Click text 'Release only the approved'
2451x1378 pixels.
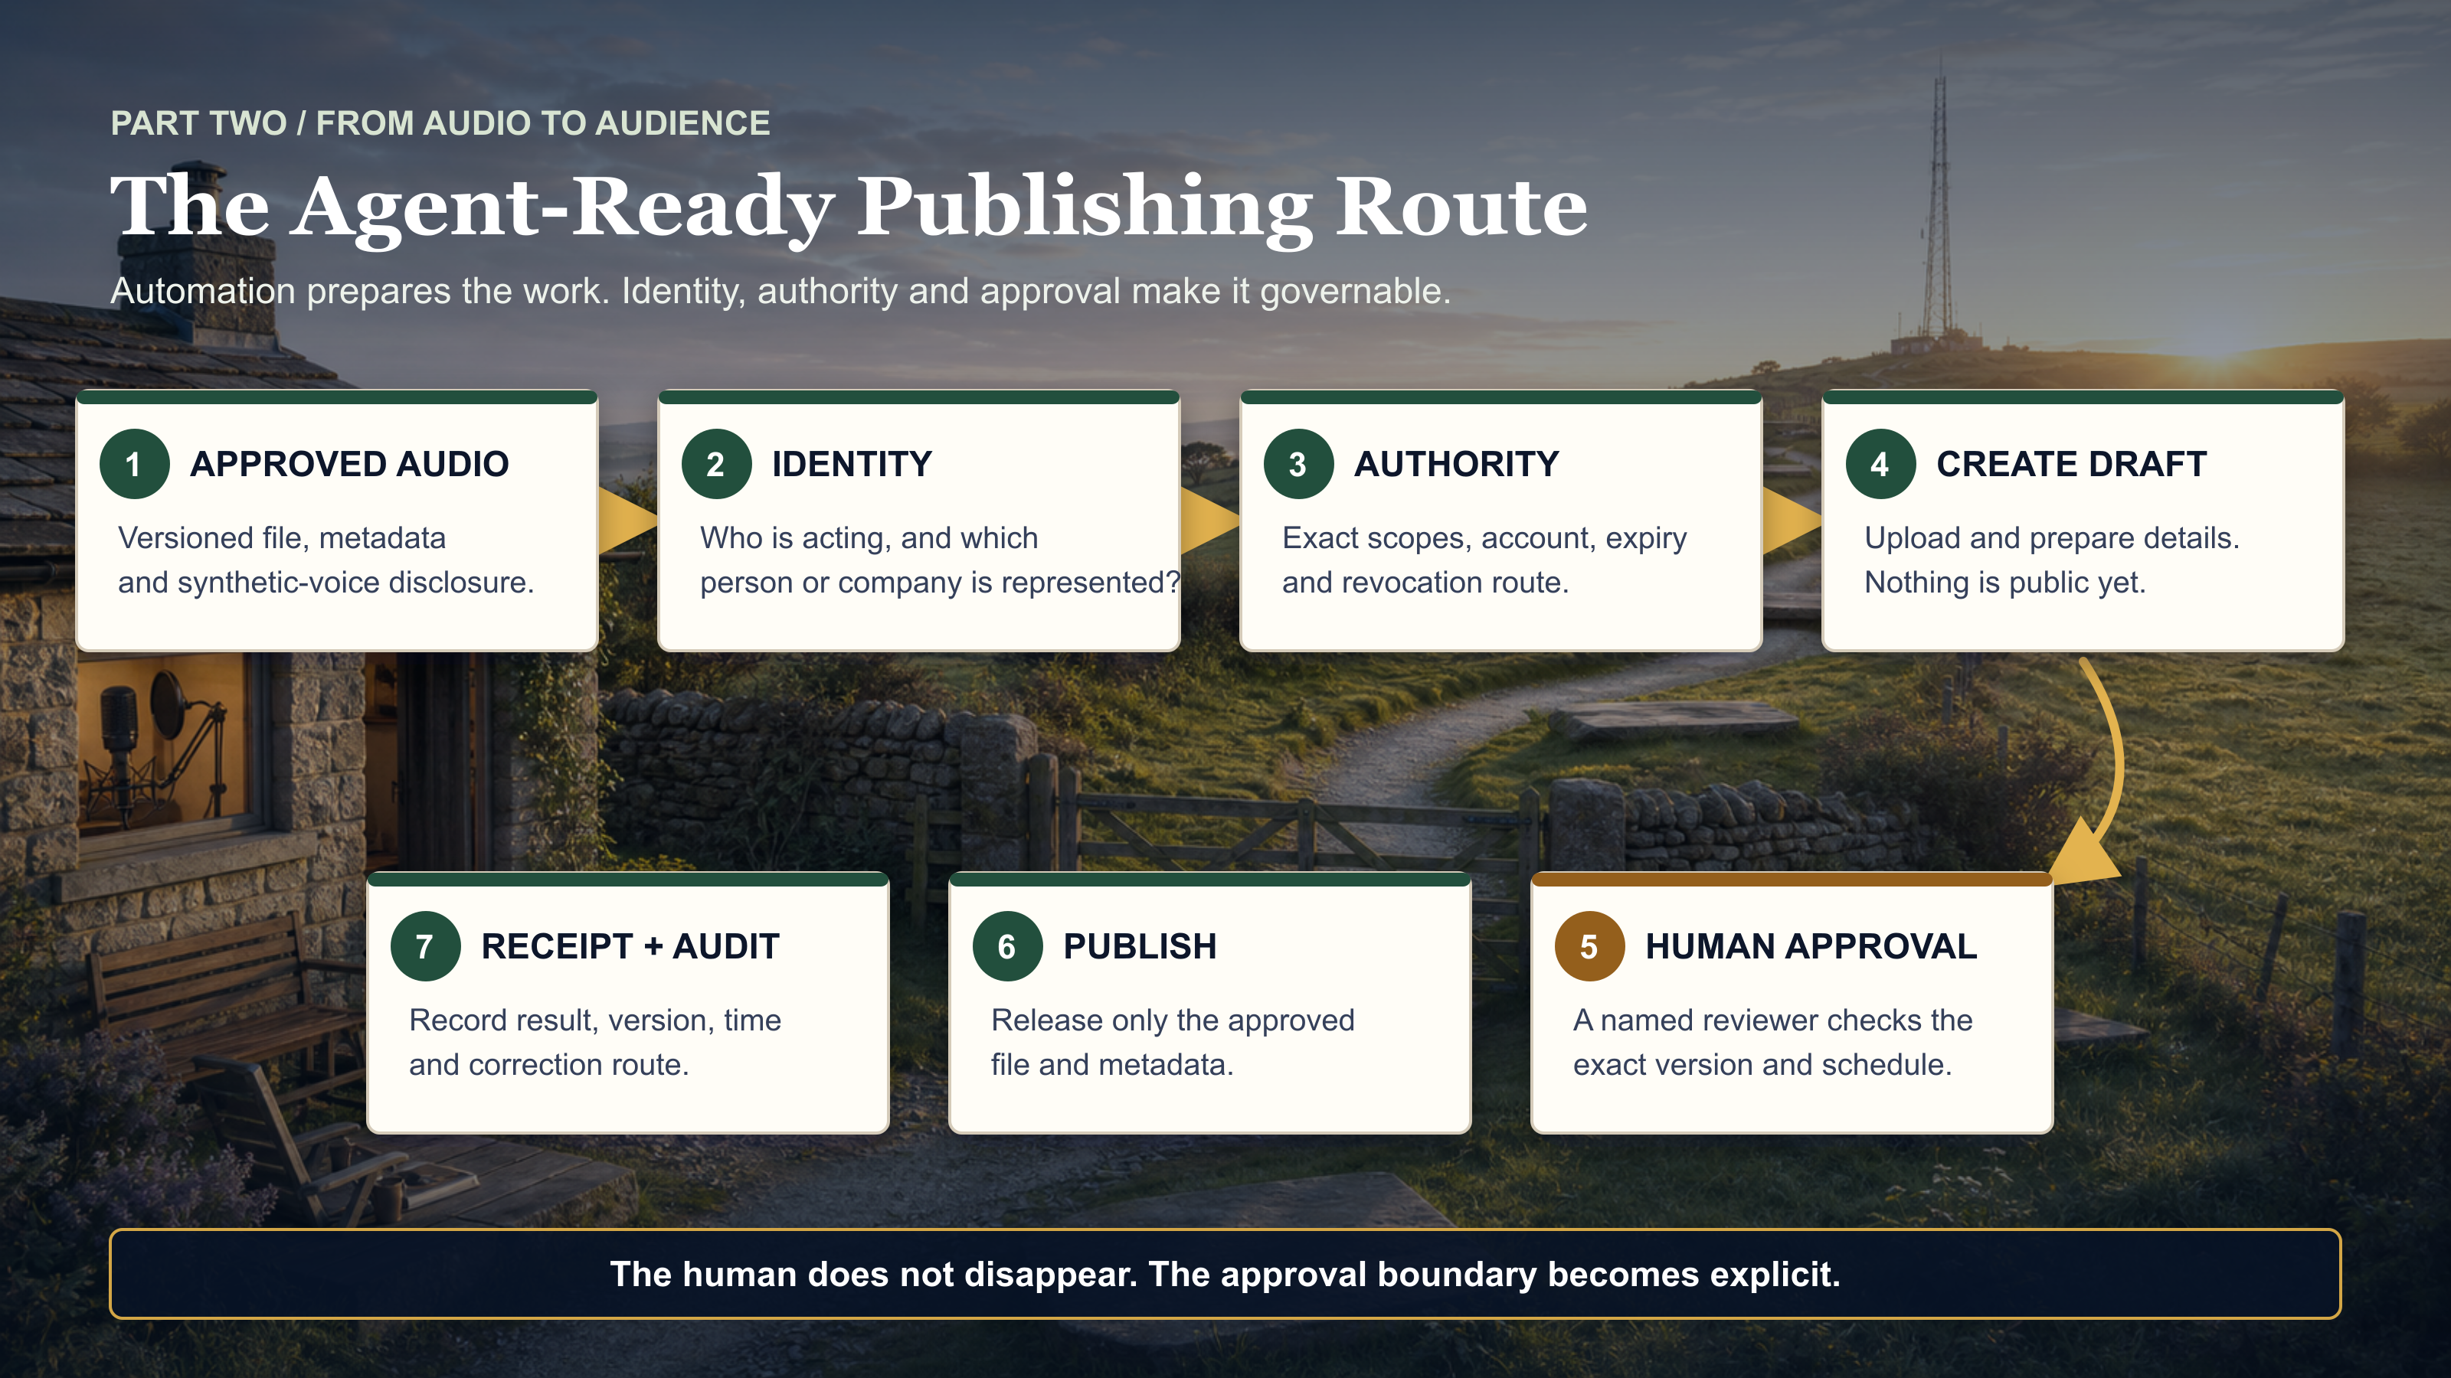tap(1173, 1020)
